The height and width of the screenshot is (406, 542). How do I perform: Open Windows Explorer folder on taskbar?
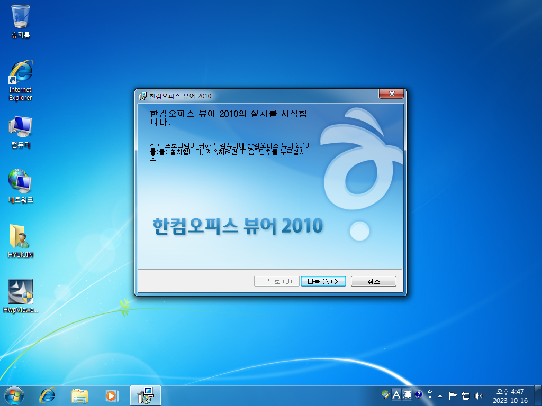pos(79,395)
